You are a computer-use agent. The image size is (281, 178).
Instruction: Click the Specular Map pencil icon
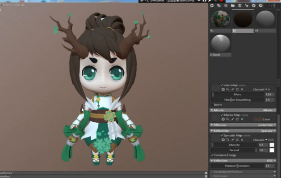tap(232, 140)
